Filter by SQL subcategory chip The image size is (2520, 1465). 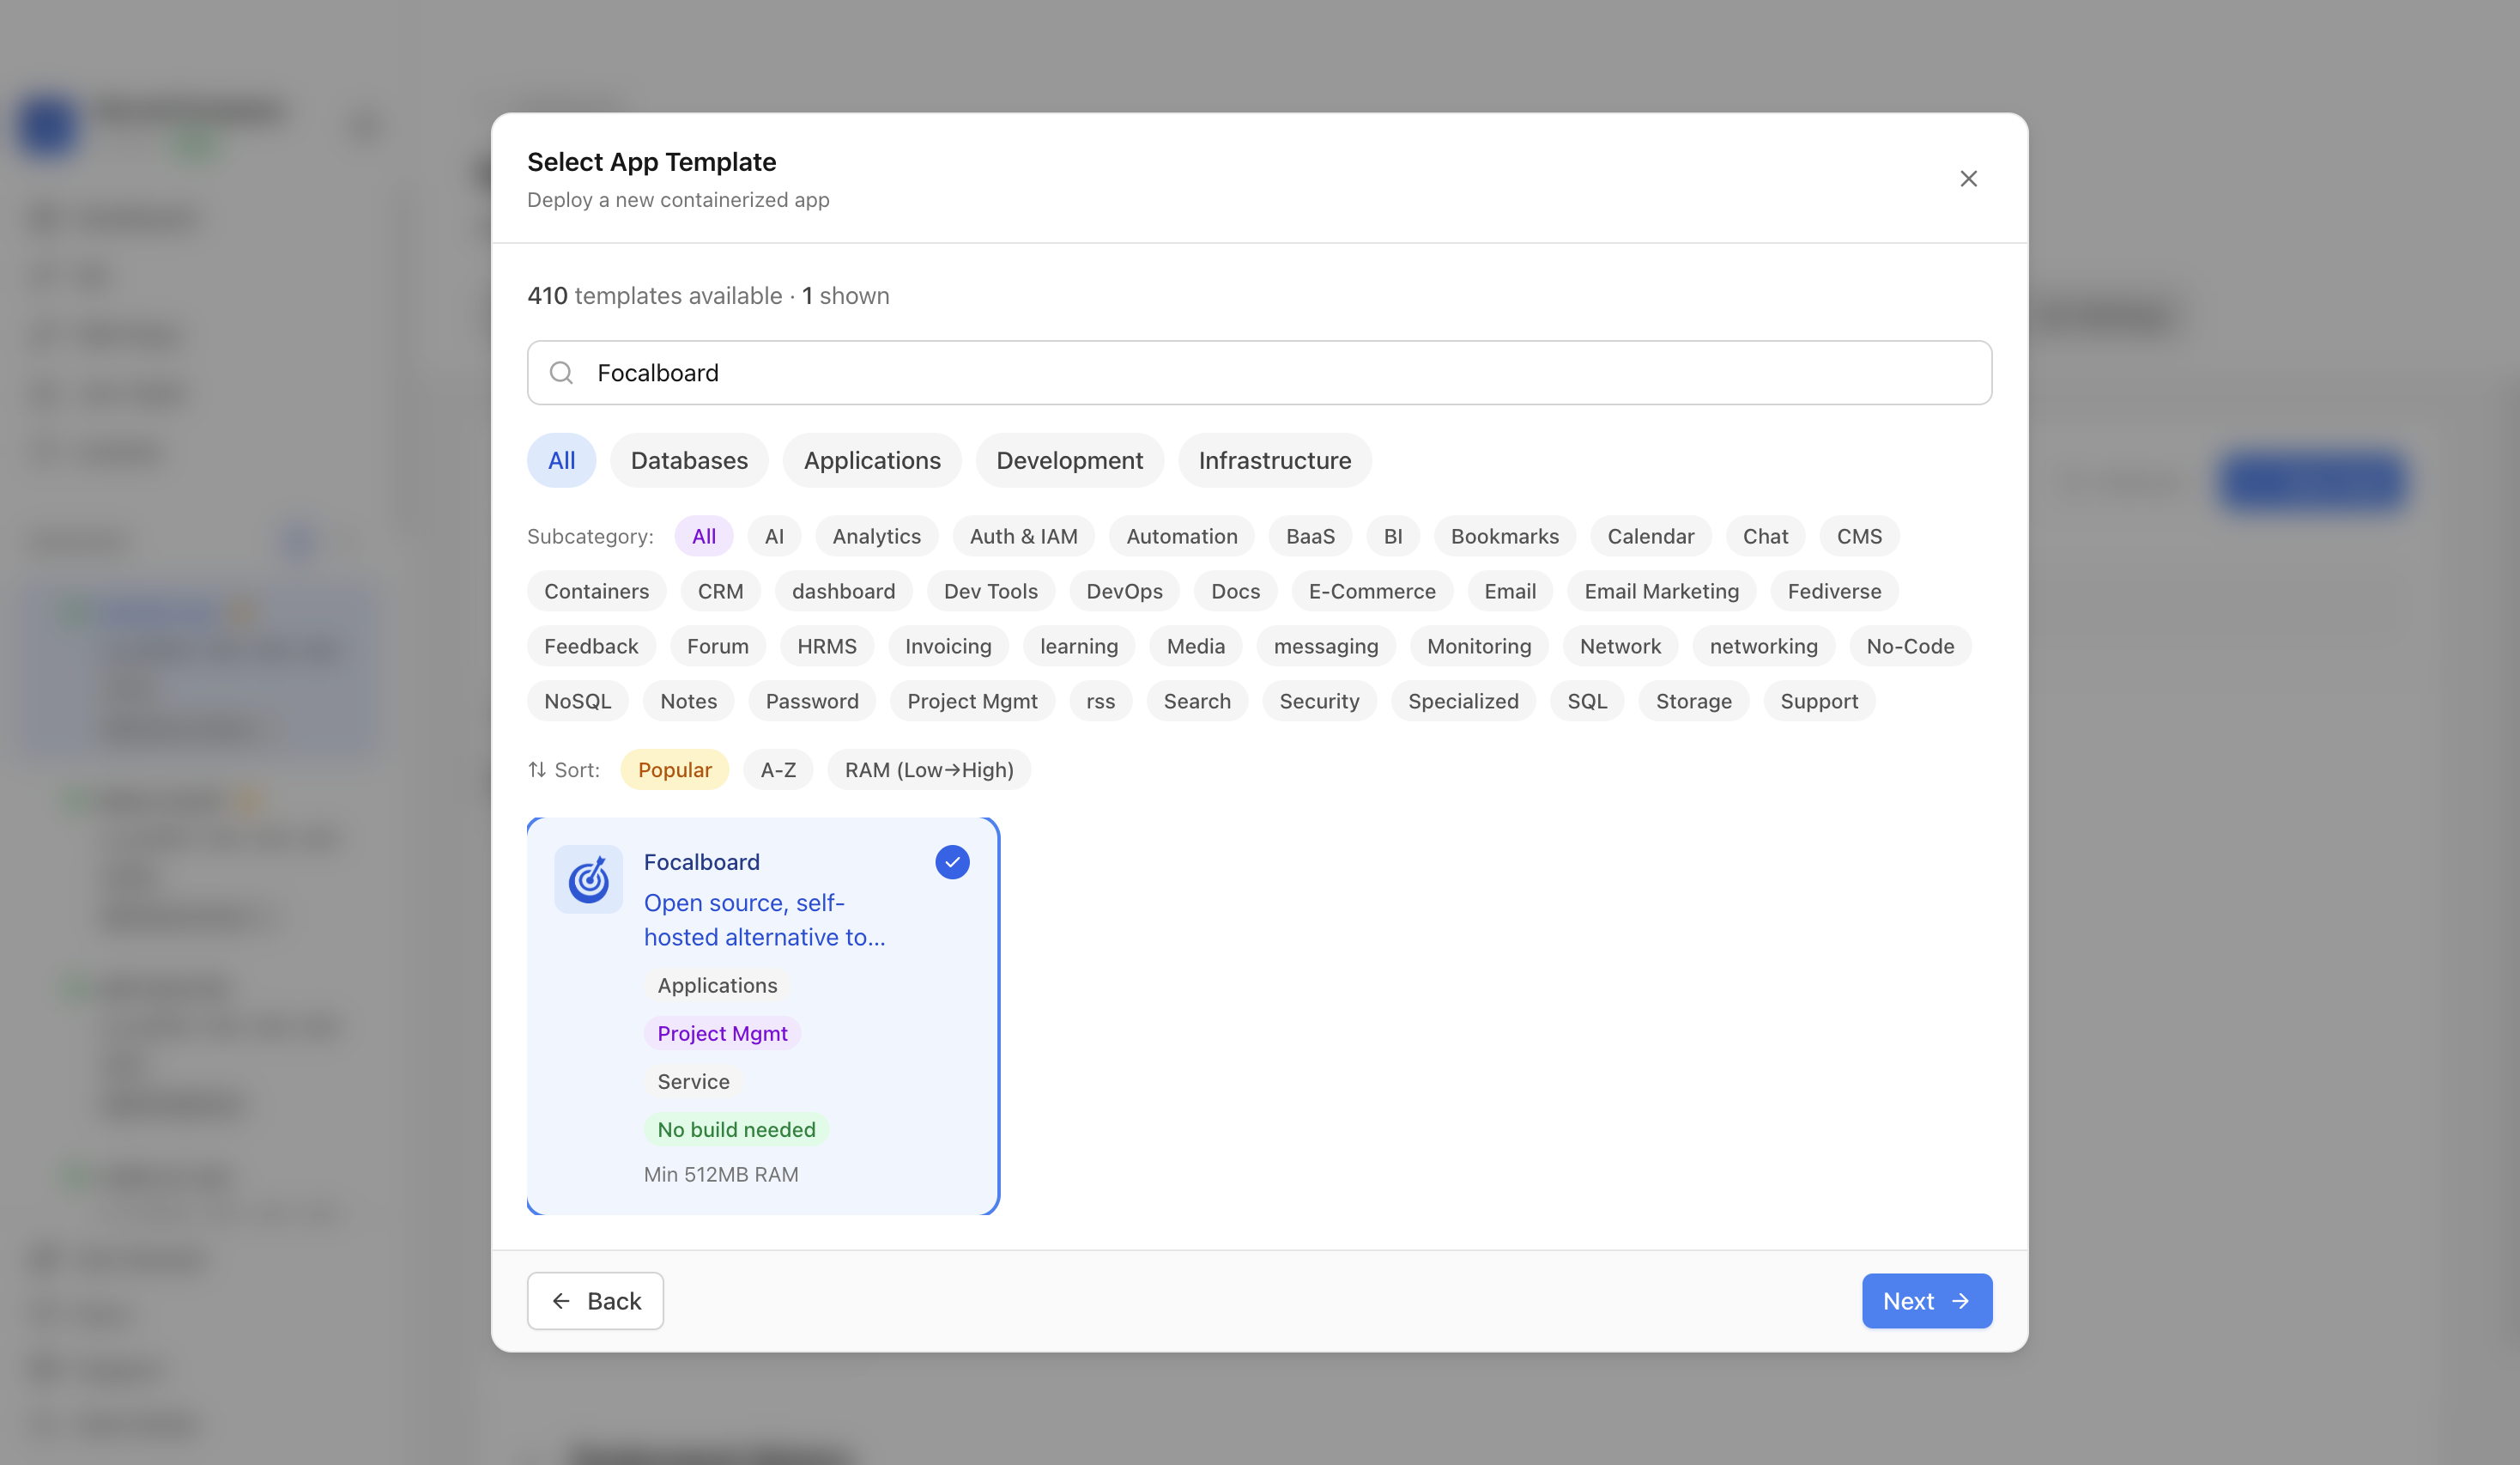pyautogui.click(x=1587, y=702)
